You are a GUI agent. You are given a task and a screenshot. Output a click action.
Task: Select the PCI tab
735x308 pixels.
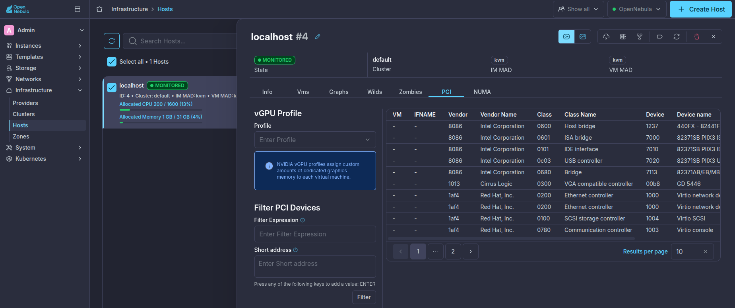click(x=446, y=92)
